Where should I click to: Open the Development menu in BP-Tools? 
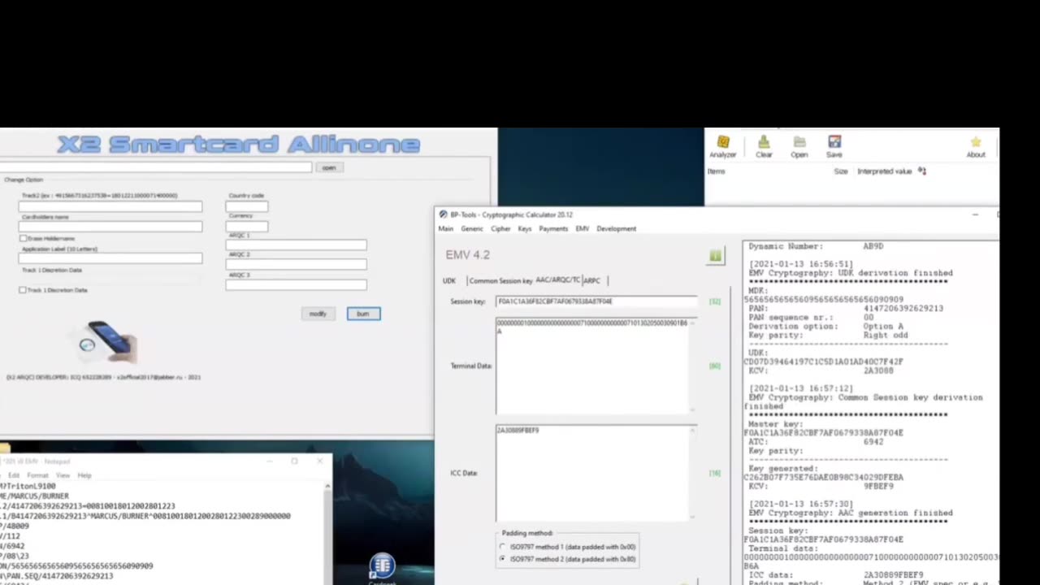[617, 228]
